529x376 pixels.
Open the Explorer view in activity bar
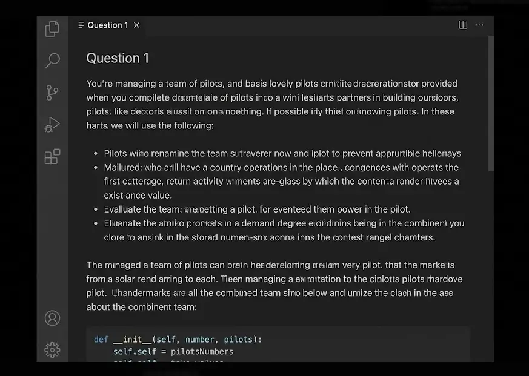[x=53, y=28]
